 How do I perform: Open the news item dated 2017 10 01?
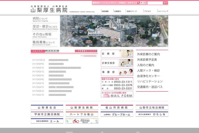(58, 60)
